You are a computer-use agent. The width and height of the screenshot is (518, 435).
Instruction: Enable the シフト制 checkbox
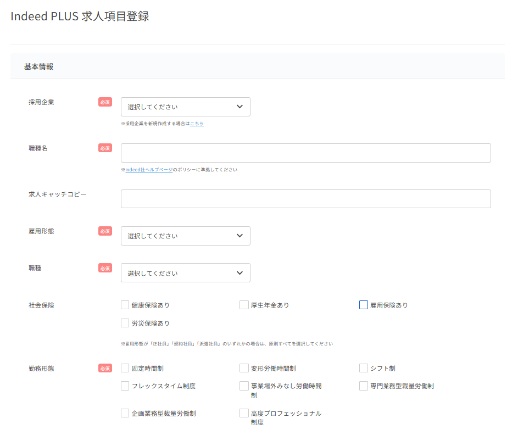coord(364,368)
